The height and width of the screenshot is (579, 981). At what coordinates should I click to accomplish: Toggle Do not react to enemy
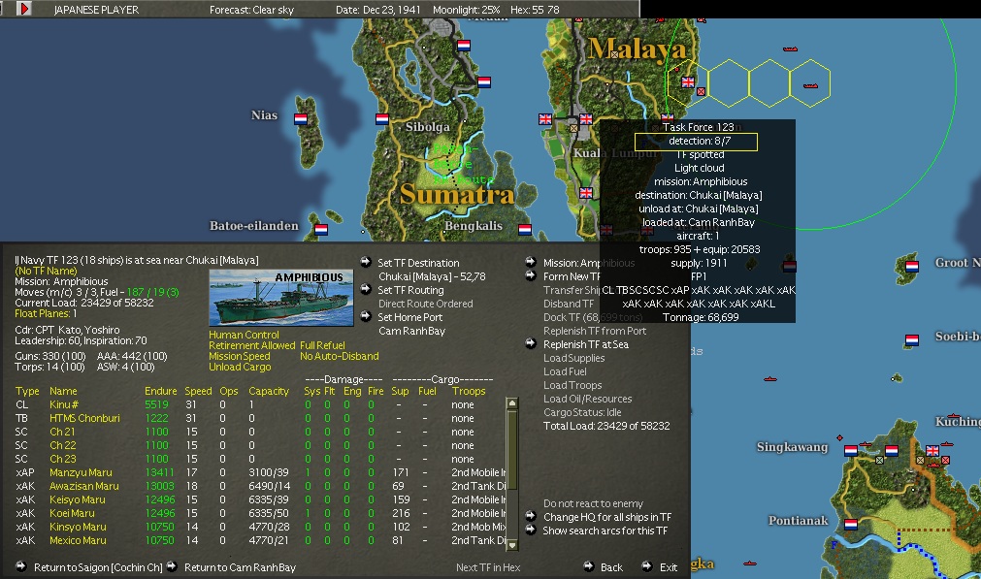click(593, 503)
